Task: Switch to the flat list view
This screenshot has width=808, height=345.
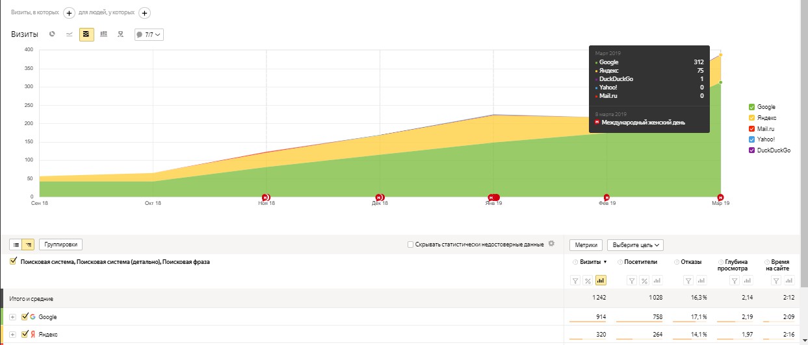Action: (16, 244)
